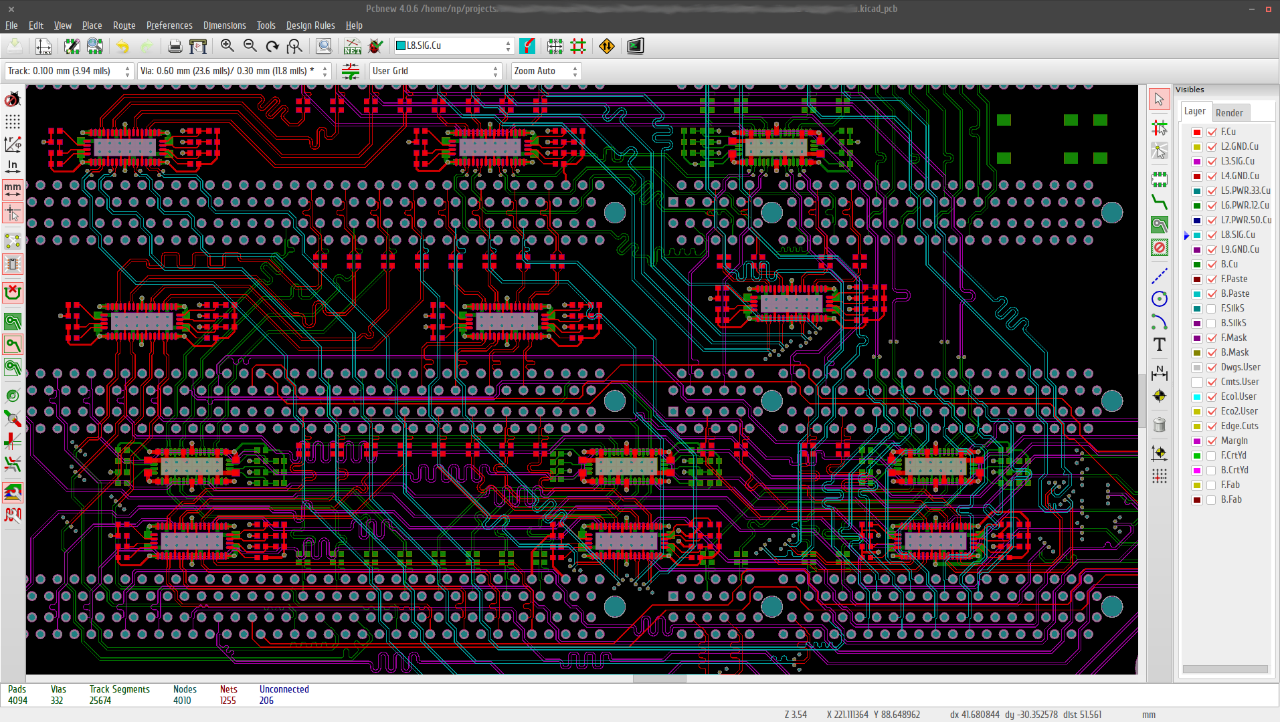Uncheck the F.Cu layer visibility
The height and width of the screenshot is (722, 1280).
(1212, 132)
